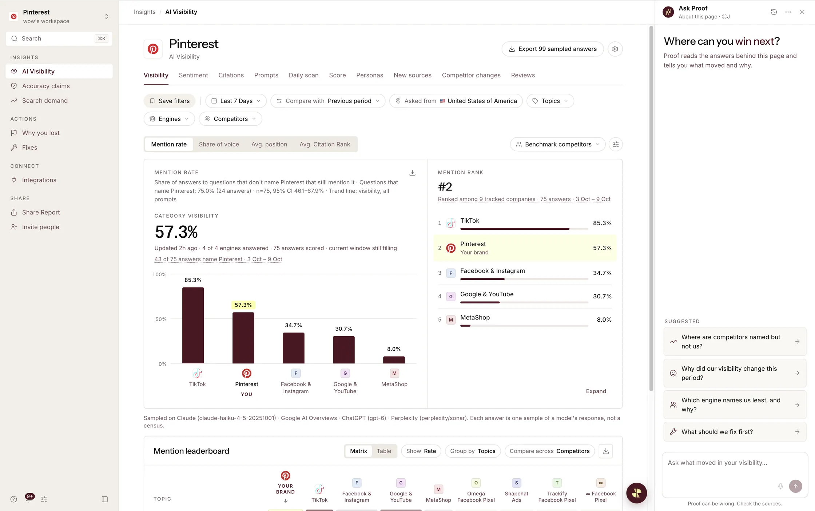815x511 pixels.
Task: Click the microphone voice input icon
Action: coord(780,486)
